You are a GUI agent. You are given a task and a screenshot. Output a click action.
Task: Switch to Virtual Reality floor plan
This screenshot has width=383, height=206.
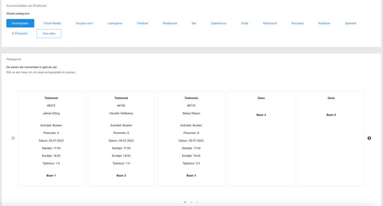click(x=52, y=23)
